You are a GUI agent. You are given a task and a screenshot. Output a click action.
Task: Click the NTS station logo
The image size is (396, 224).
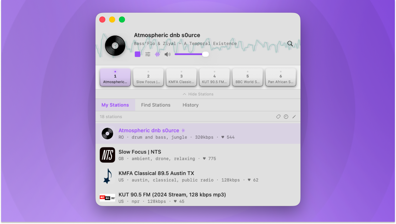coord(107,155)
